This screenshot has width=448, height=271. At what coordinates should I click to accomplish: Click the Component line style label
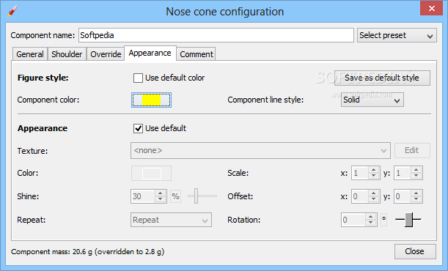tap(265, 100)
